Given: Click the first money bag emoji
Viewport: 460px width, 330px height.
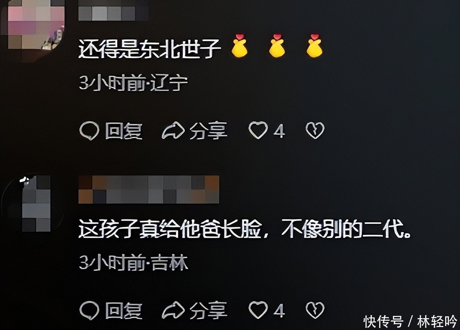Looking at the screenshot, I should (239, 46).
